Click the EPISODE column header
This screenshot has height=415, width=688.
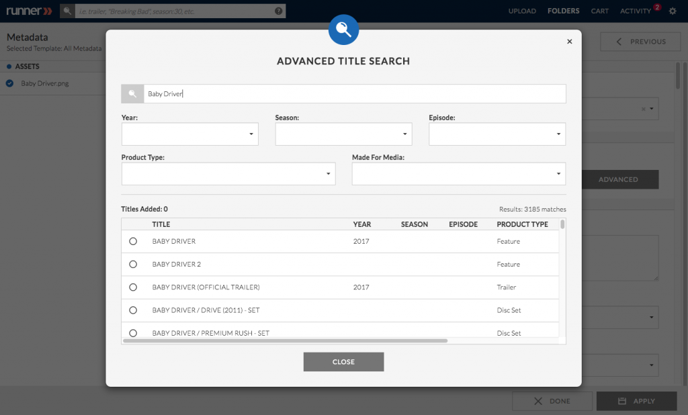coord(464,224)
